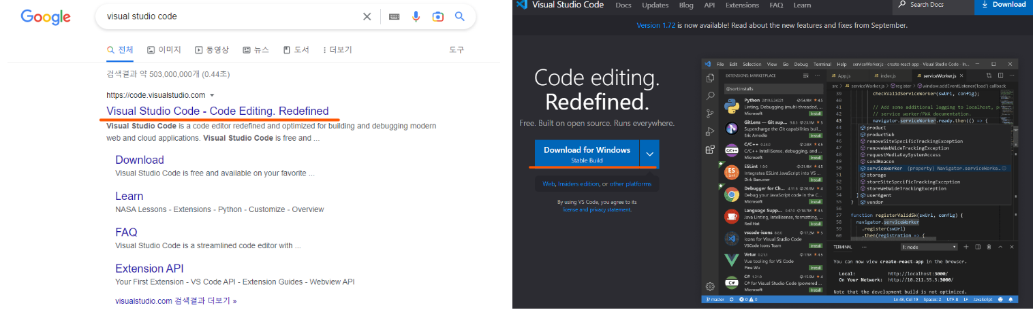Image resolution: width=1035 pixels, height=310 pixels.
Task: Expand the chevron beside Download for Windows
Action: click(650, 154)
